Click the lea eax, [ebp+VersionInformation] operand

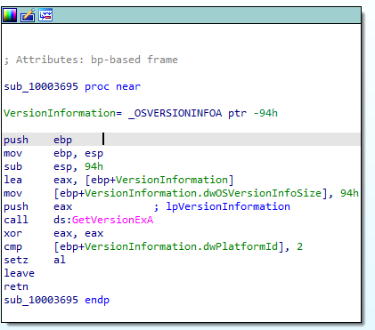click(159, 180)
